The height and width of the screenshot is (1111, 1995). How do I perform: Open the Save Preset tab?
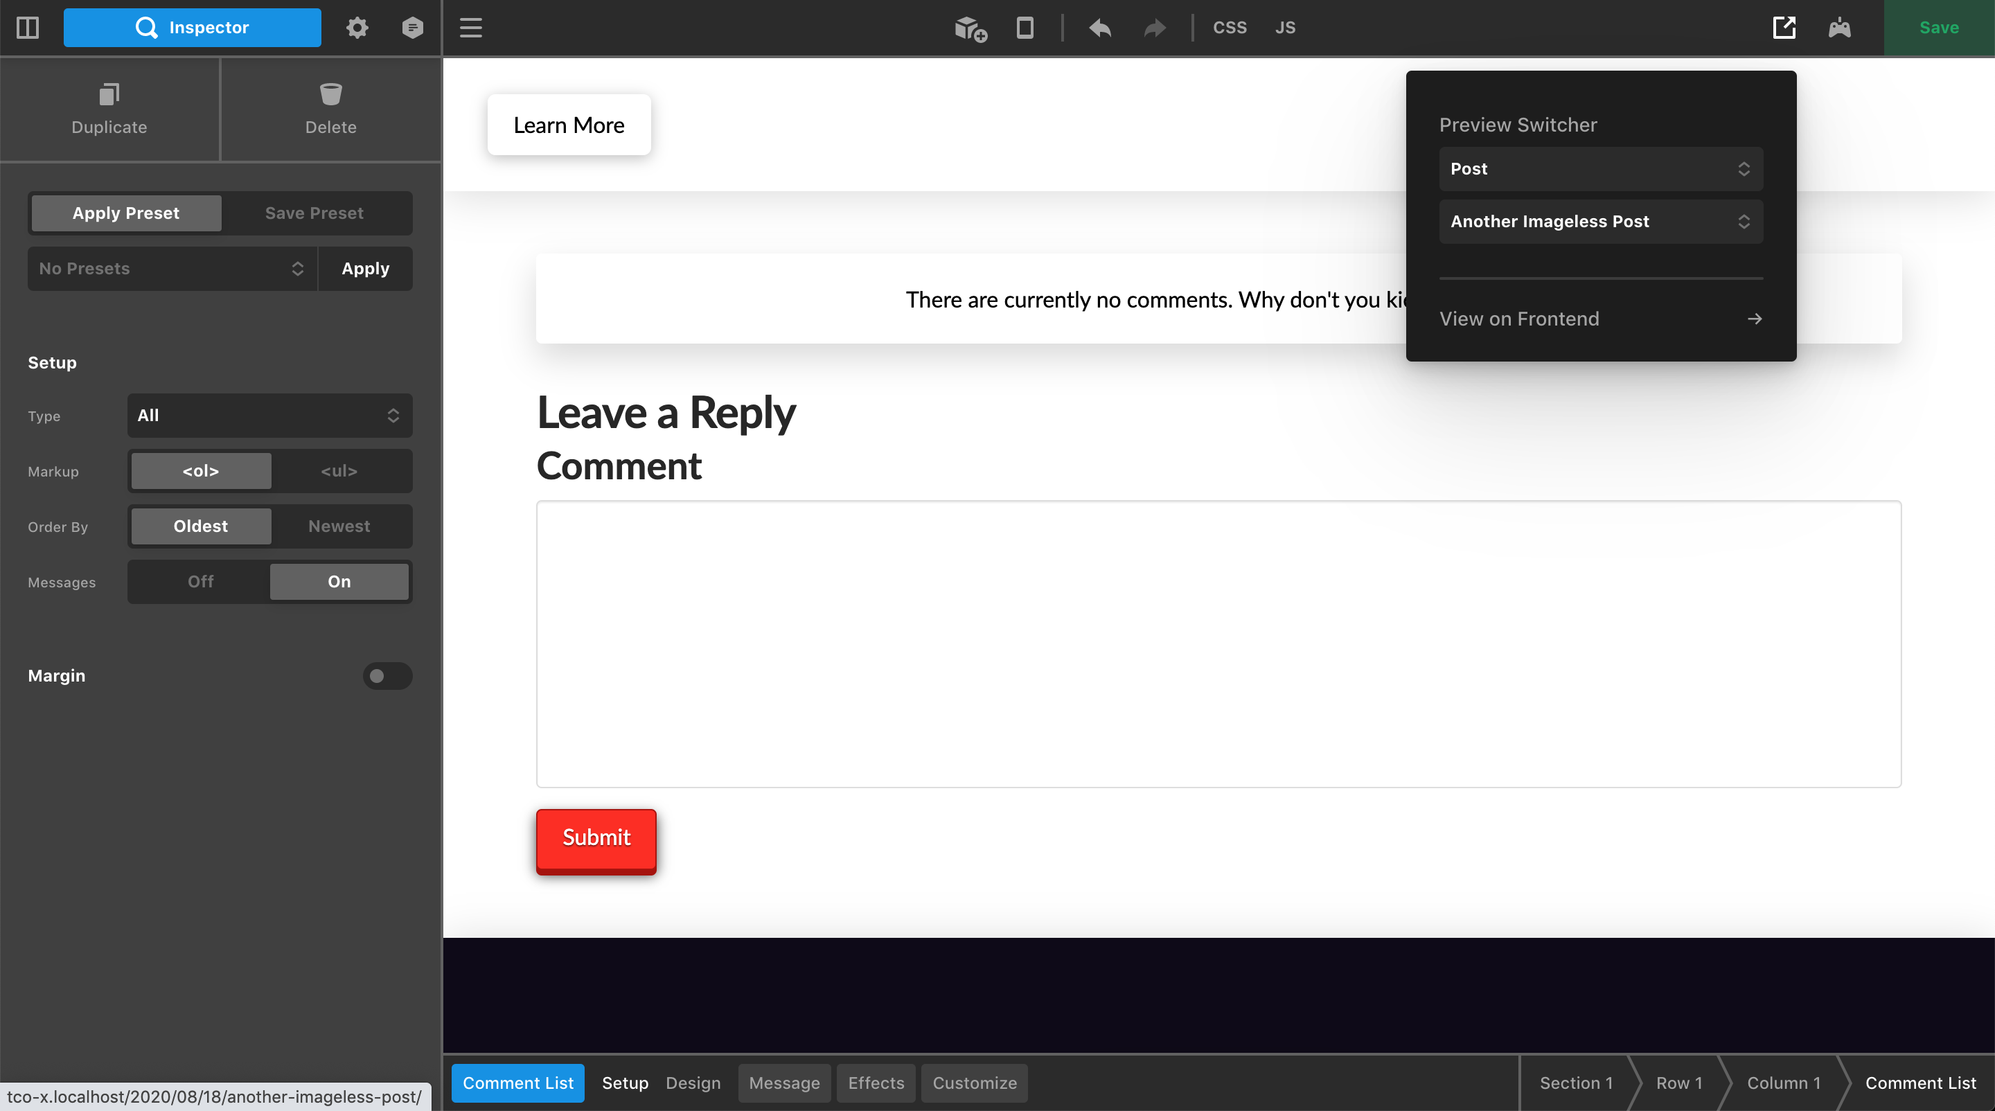[314, 213]
